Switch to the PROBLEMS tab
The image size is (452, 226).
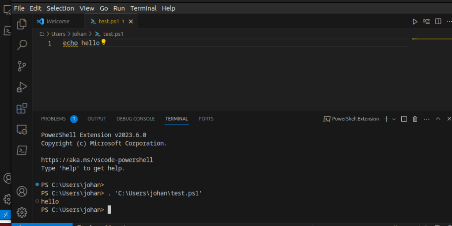53,119
